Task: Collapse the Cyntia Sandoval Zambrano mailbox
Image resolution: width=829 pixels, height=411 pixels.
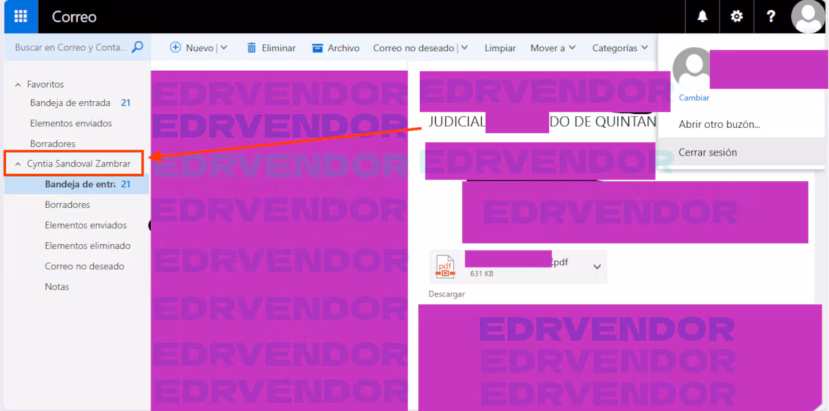Action: (x=18, y=164)
